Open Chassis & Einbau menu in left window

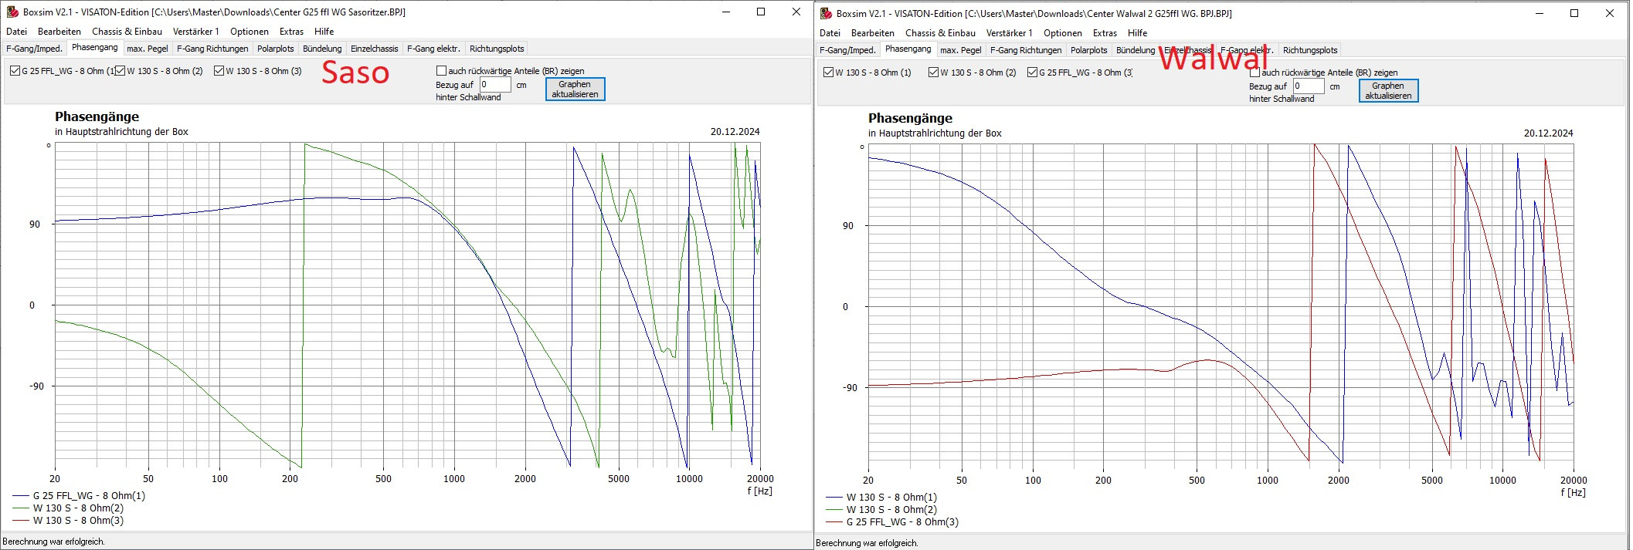127,32
